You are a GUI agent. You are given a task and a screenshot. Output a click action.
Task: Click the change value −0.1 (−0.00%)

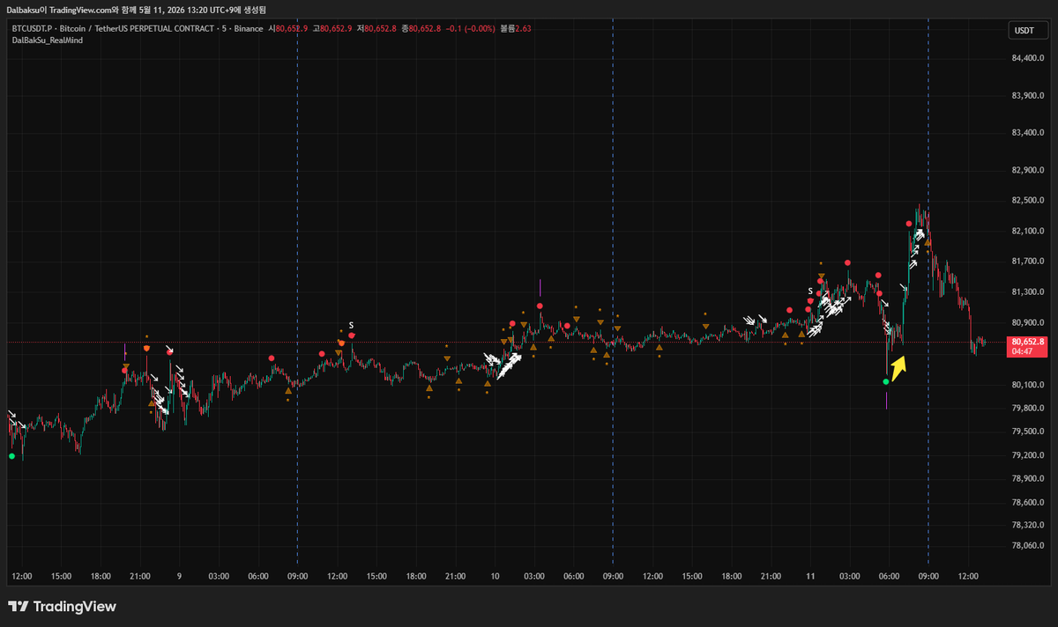click(x=470, y=28)
